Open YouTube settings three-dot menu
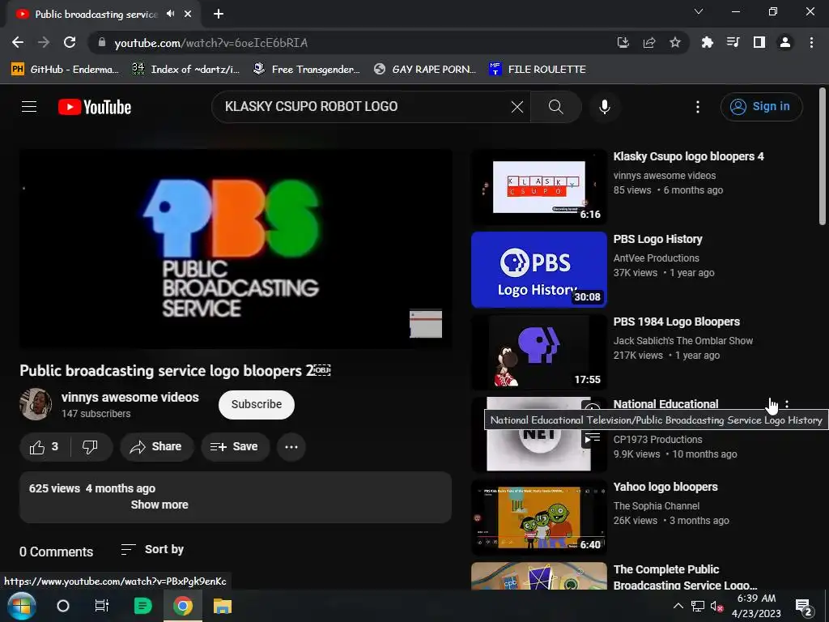Screen dimensions: 829x622 (x=697, y=107)
